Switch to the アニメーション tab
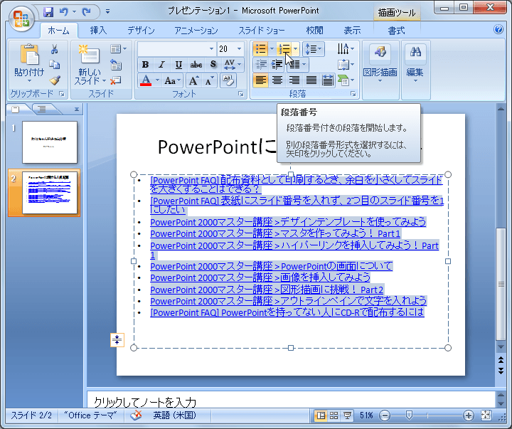This screenshot has width=512, height=429. tap(196, 31)
